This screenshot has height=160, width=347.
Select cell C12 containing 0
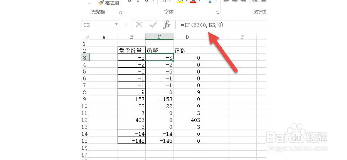pyautogui.click(x=159, y=120)
